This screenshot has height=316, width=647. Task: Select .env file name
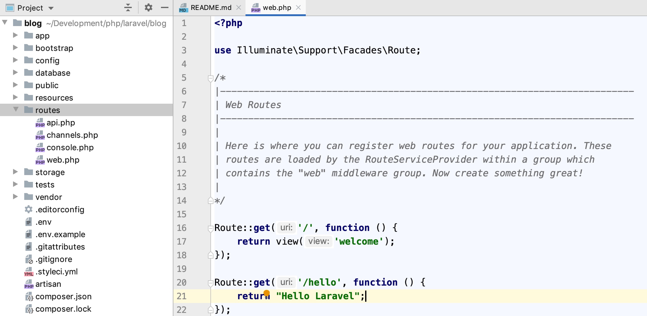pyautogui.click(x=43, y=222)
